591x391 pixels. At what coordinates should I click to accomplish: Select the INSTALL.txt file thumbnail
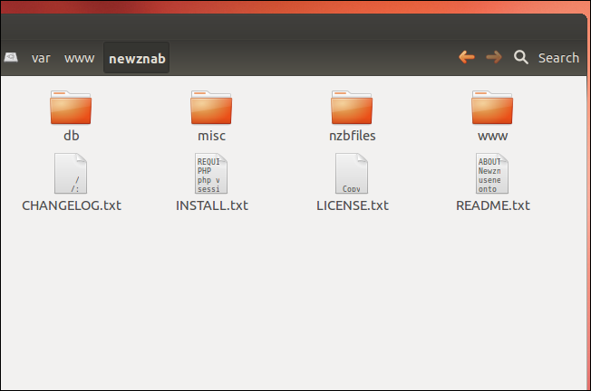[211, 173]
